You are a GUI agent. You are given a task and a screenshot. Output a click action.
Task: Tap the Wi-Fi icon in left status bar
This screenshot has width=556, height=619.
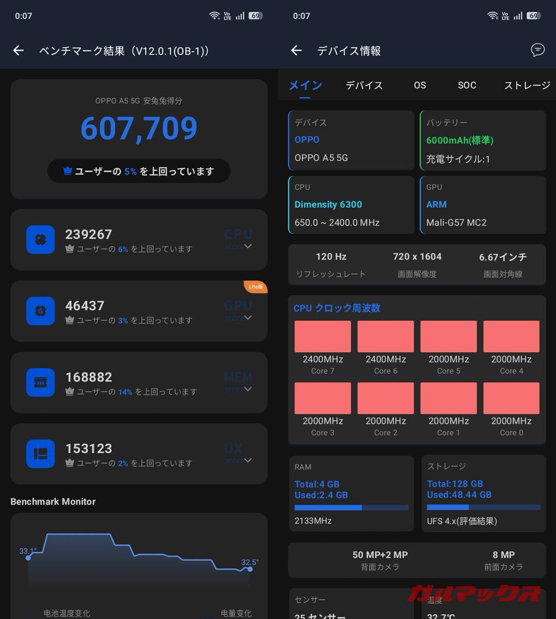215,16
